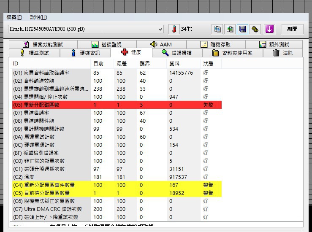Click the save screenshot floppy icon
312x232 pixels.
(x=242, y=29)
